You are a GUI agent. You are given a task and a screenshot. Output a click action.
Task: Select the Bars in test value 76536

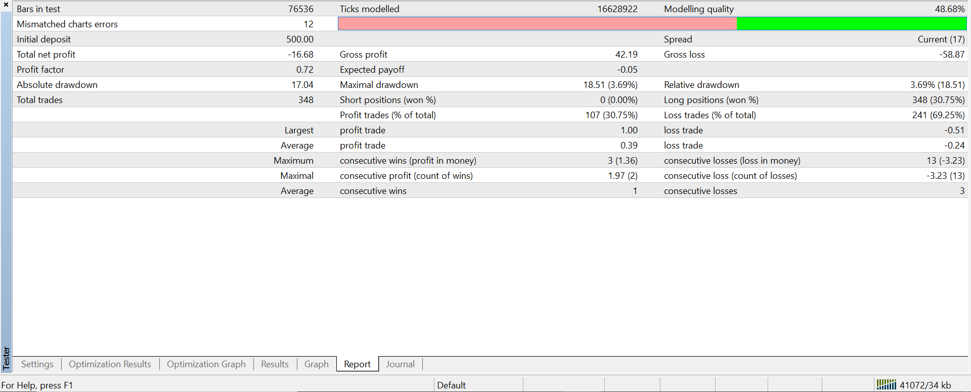point(301,9)
